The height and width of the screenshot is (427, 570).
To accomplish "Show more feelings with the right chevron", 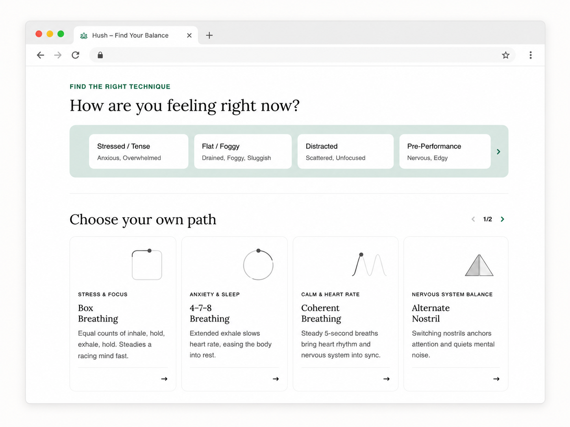I will click(499, 152).
